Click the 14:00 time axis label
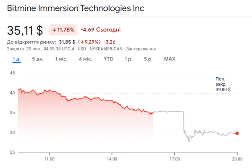 point(112,159)
